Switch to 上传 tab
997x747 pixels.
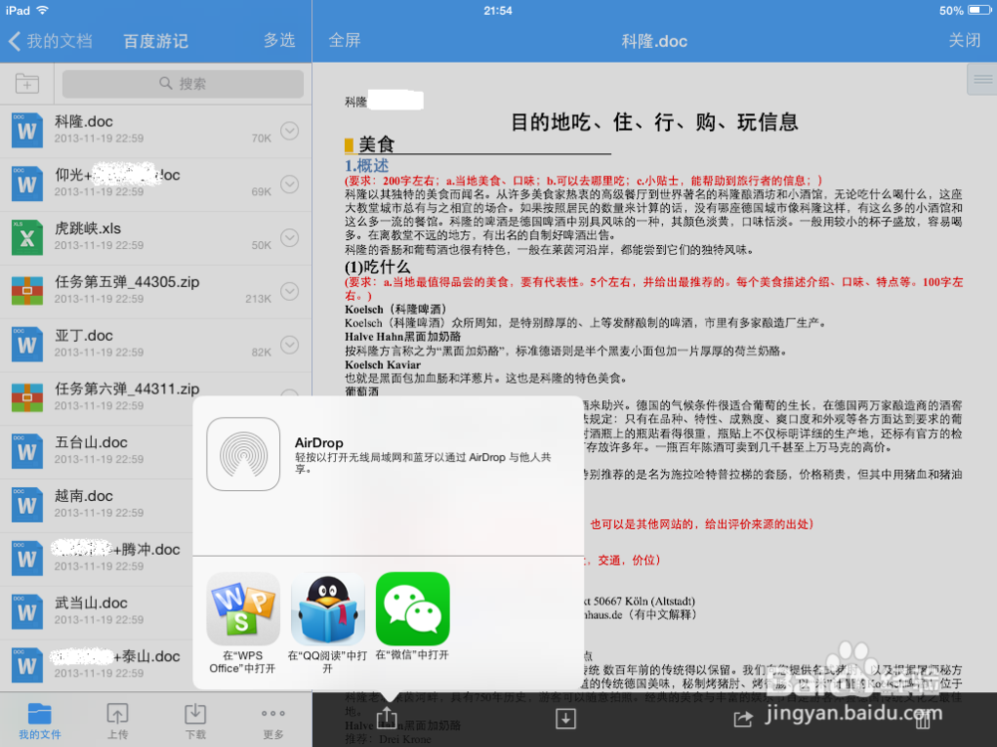click(118, 721)
